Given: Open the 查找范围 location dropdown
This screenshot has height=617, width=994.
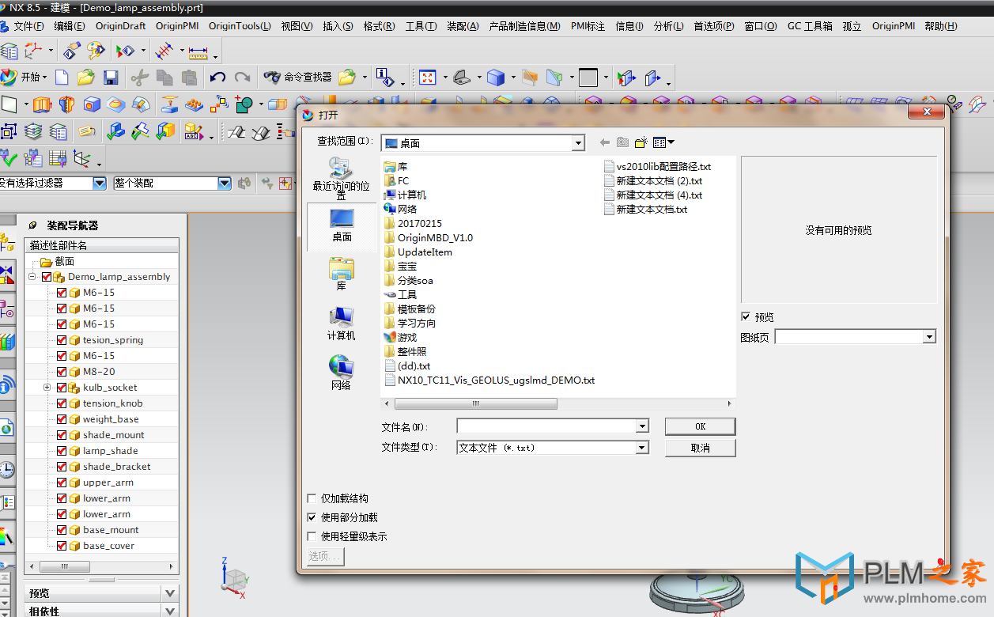Looking at the screenshot, I should point(578,143).
